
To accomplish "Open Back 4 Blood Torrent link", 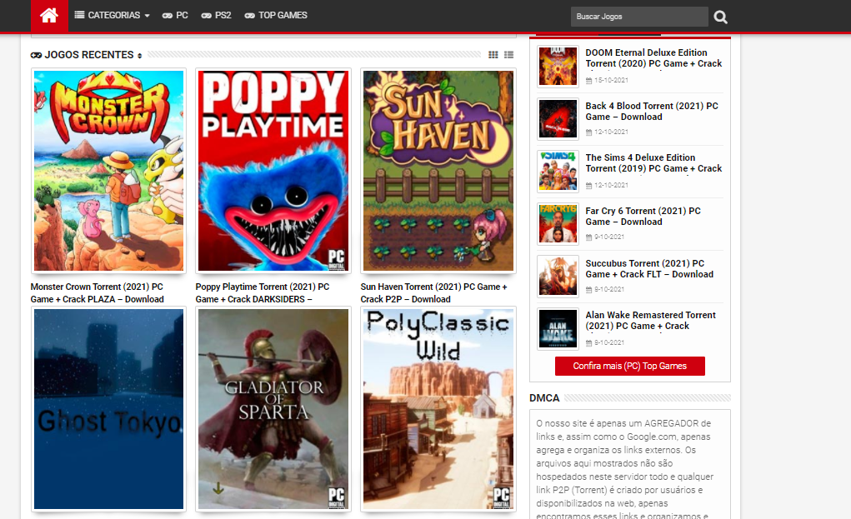I will (x=652, y=111).
